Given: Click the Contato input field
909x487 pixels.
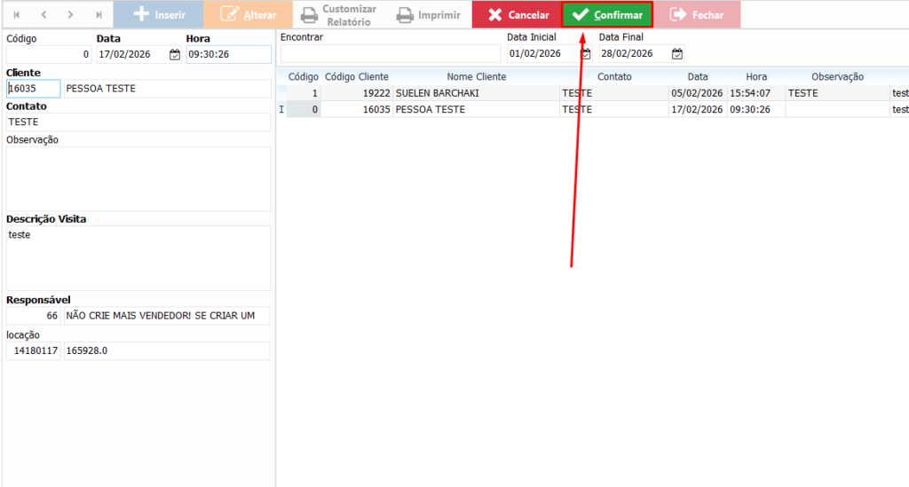Looking at the screenshot, I should tap(138, 122).
